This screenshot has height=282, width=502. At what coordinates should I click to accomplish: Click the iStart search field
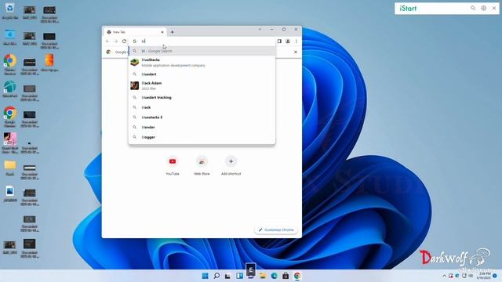pyautogui.click(x=432, y=9)
